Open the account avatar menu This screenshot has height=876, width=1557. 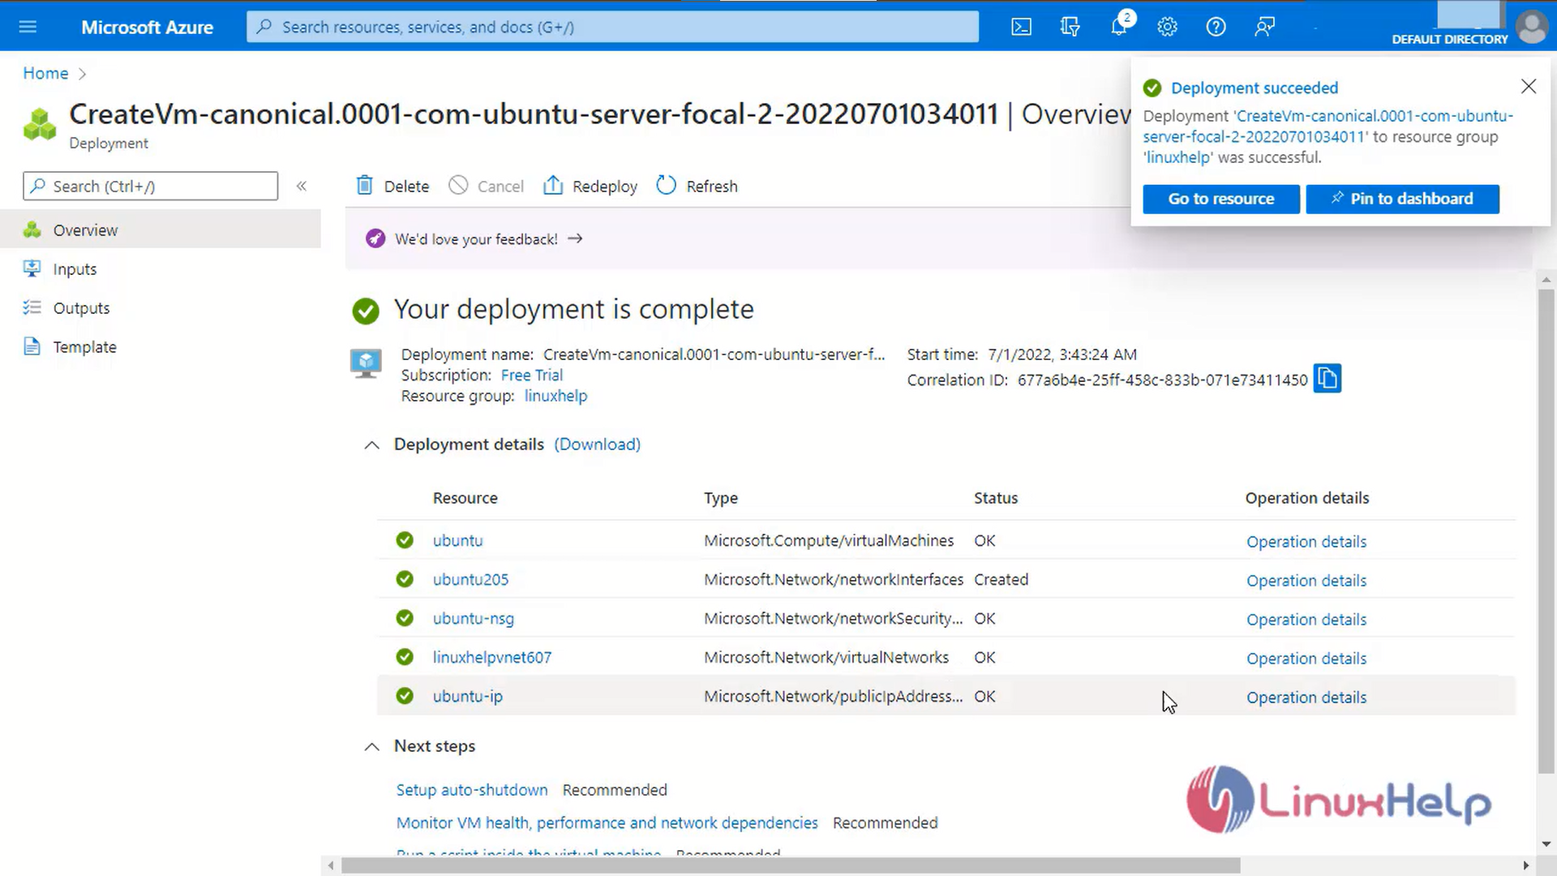click(1531, 27)
